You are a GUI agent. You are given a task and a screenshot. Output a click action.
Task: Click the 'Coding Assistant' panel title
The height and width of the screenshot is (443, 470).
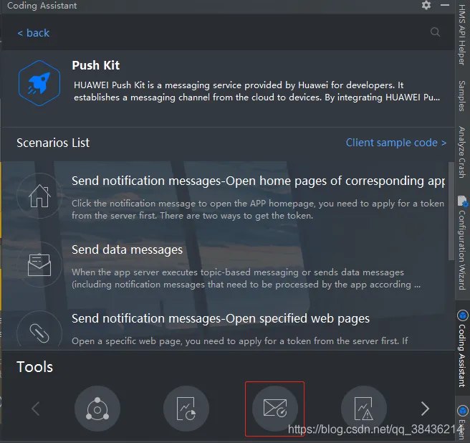pyautogui.click(x=42, y=6)
